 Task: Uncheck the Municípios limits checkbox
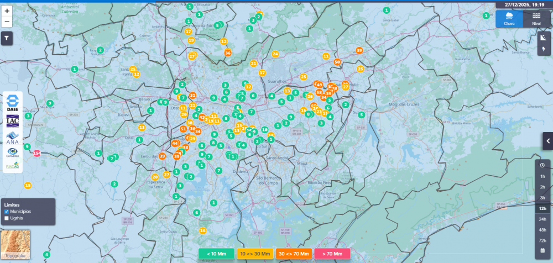(6, 212)
